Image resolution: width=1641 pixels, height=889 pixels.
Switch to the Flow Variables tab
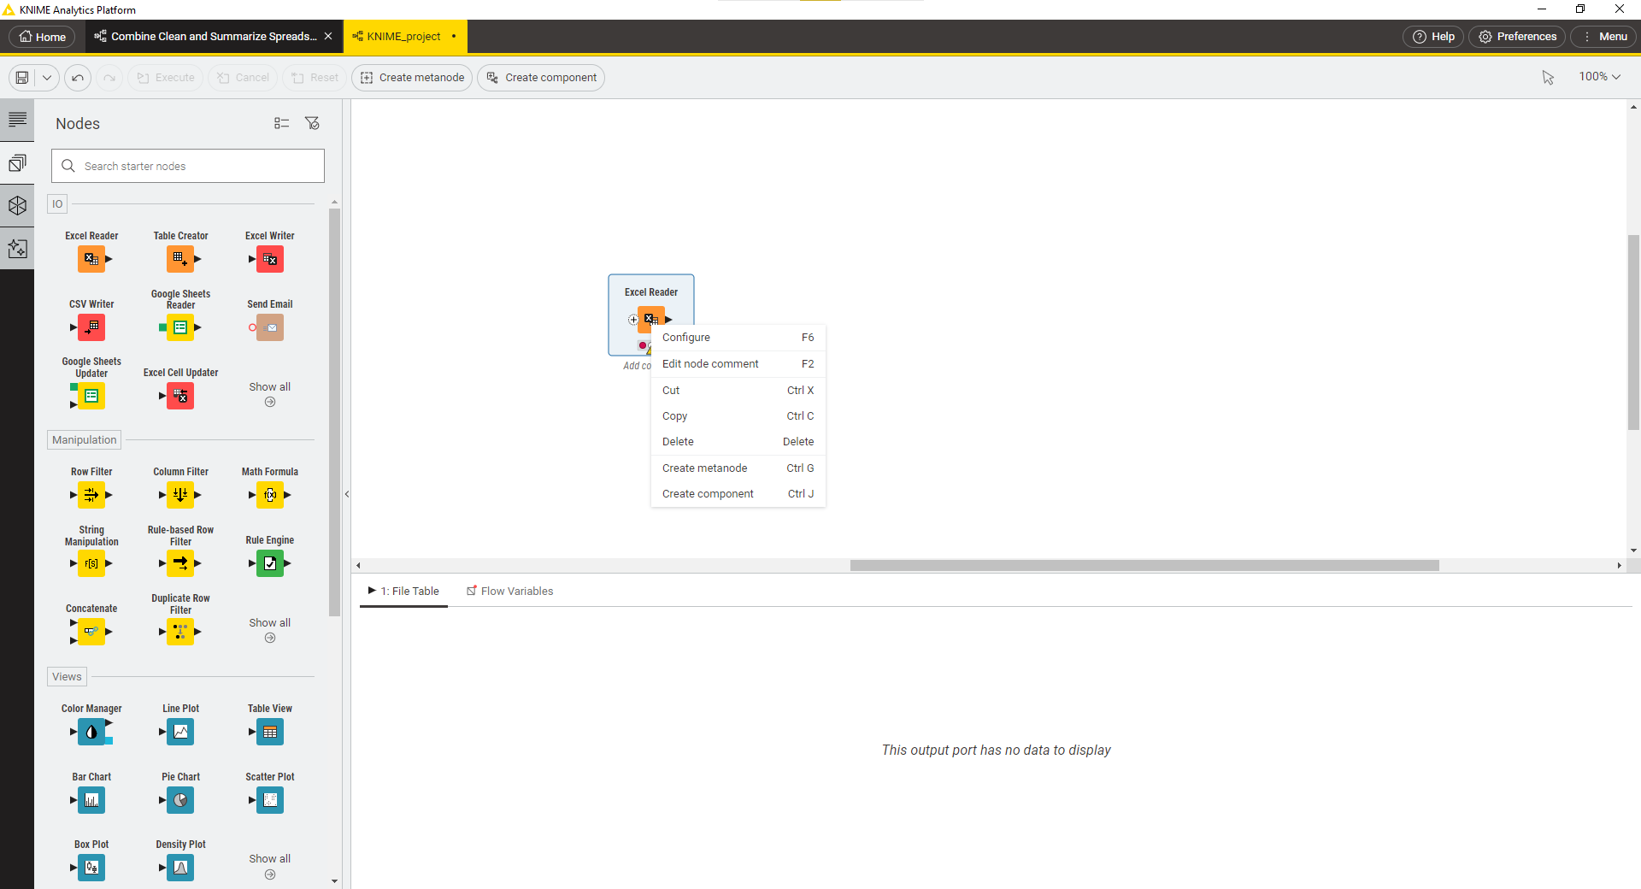(x=509, y=591)
